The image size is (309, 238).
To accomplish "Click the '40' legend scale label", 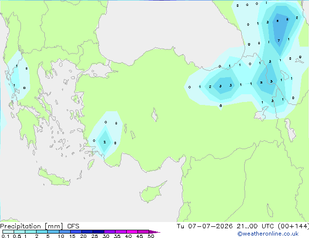I will (x=128, y=236).
